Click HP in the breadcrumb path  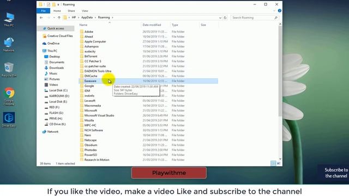(74, 17)
